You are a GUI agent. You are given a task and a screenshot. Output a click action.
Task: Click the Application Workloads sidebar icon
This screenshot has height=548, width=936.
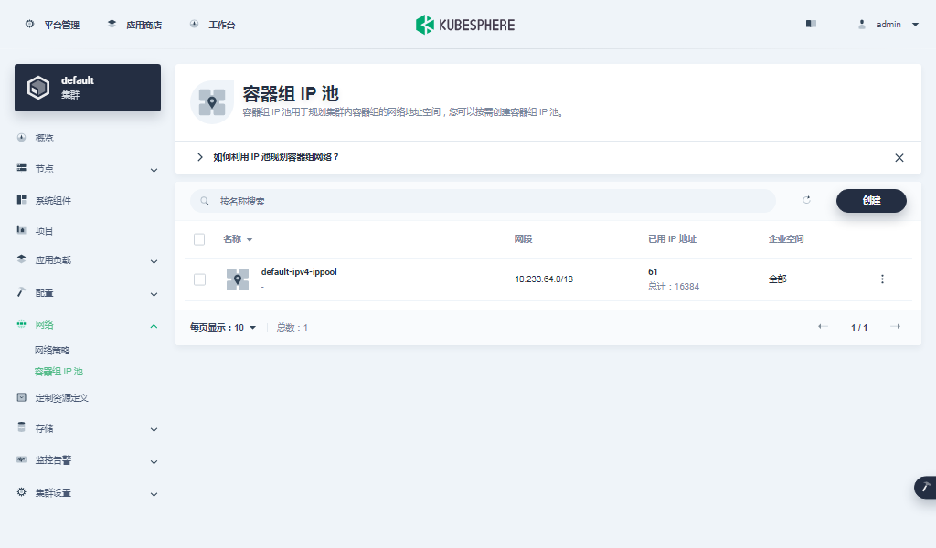[22, 258]
